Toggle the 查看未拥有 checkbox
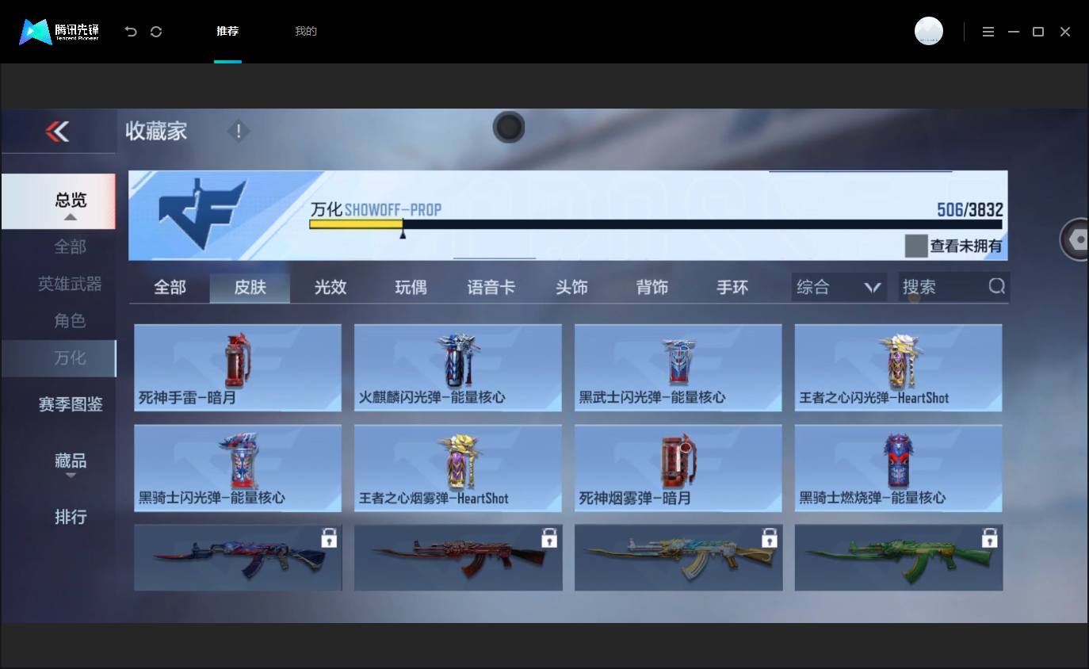Image resolution: width=1089 pixels, height=669 pixels. [x=916, y=246]
